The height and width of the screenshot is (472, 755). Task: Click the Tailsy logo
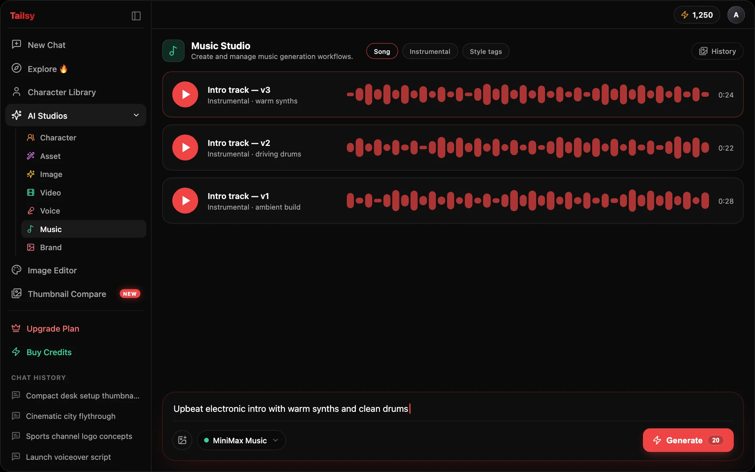(22, 16)
